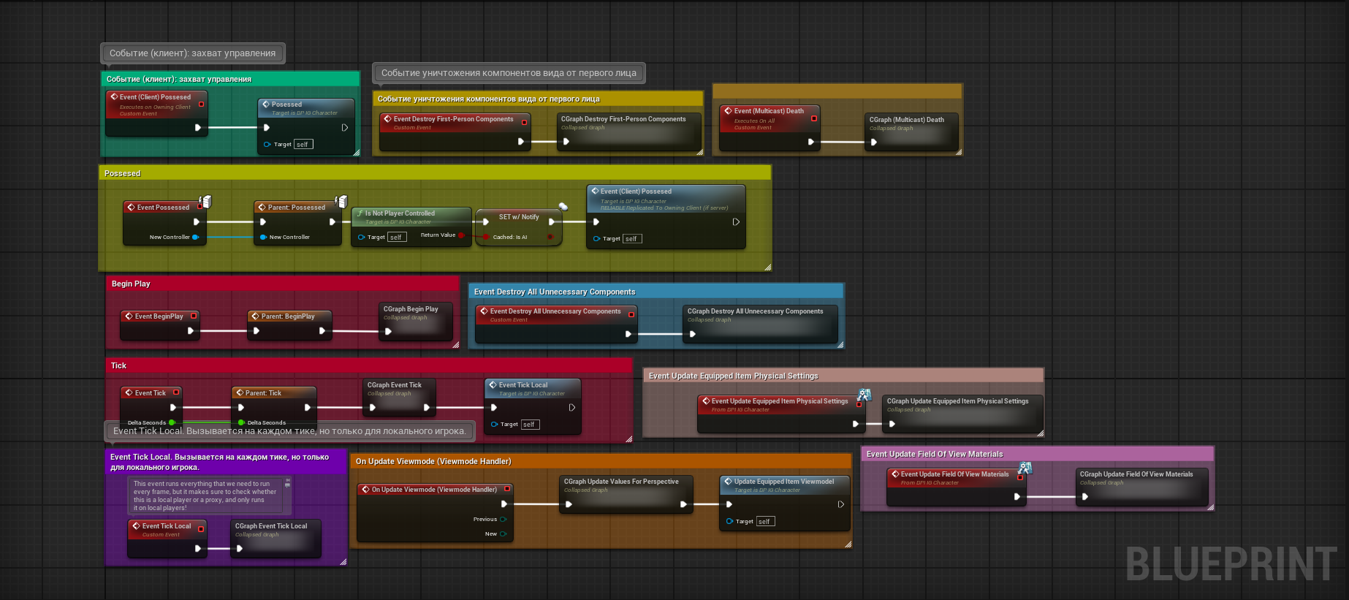Click the interface icon above the Event Update Field Of View Materials node

[1025, 468]
